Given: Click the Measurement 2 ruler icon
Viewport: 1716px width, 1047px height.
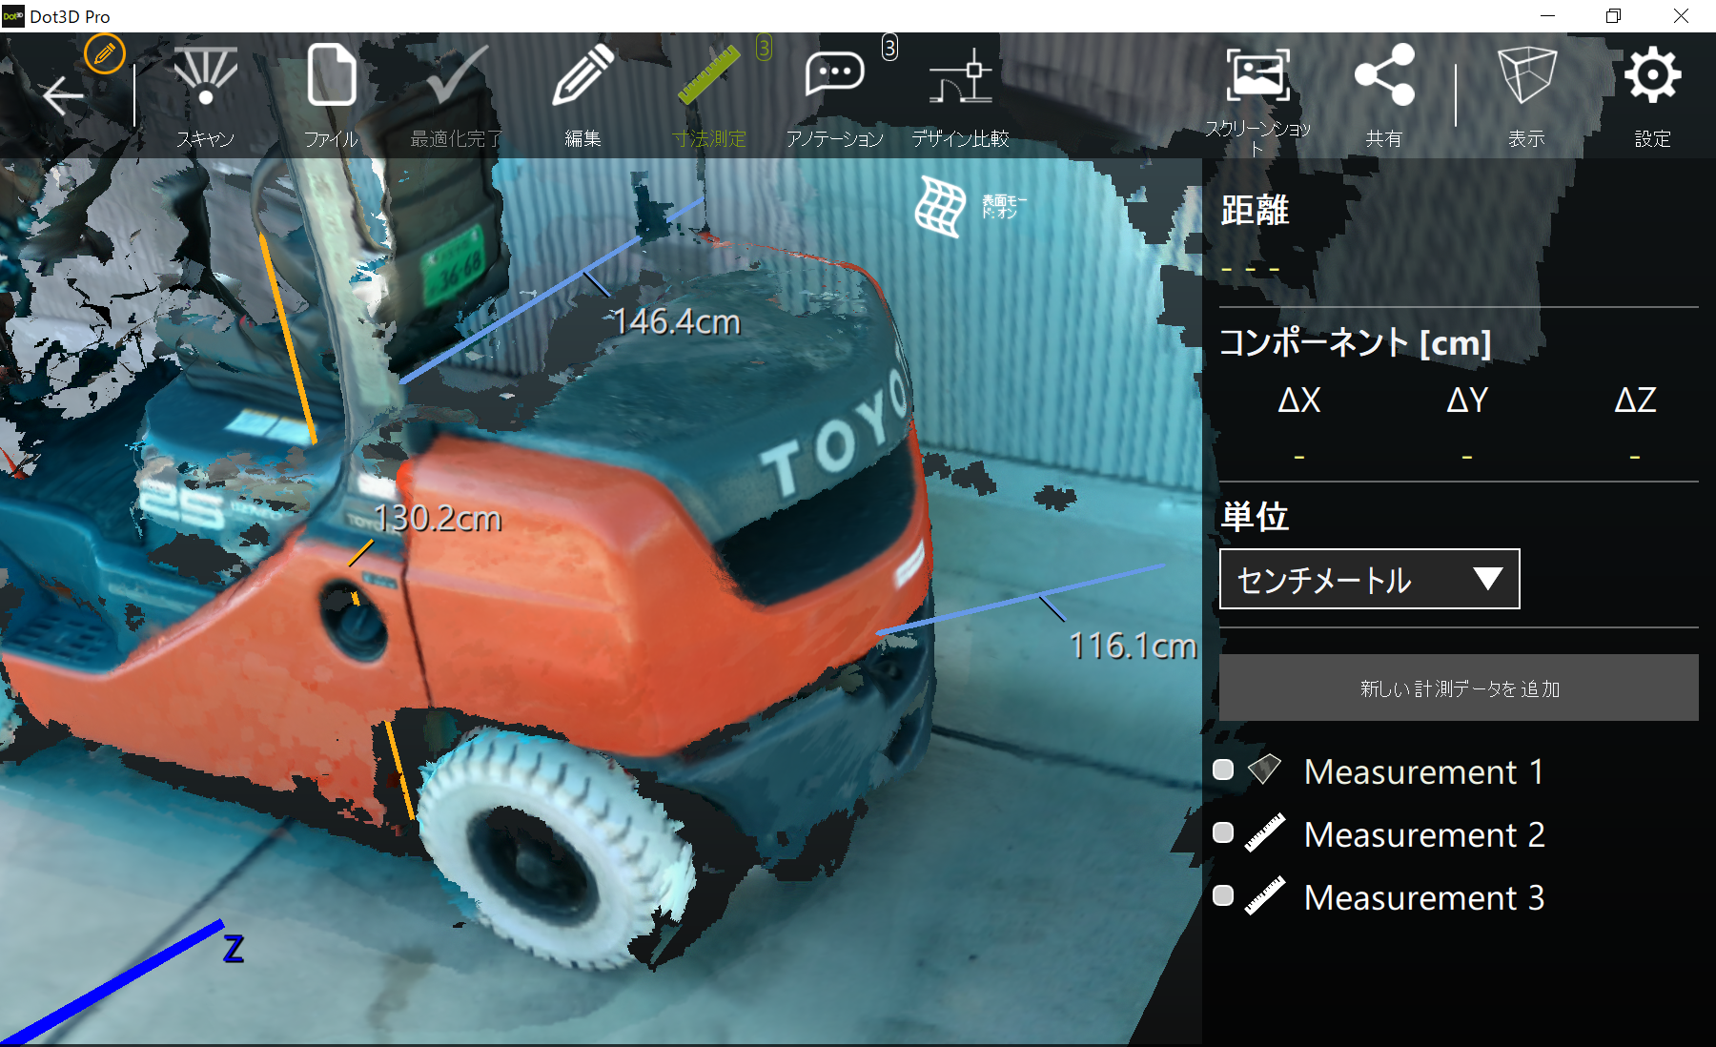Looking at the screenshot, I should [1265, 832].
